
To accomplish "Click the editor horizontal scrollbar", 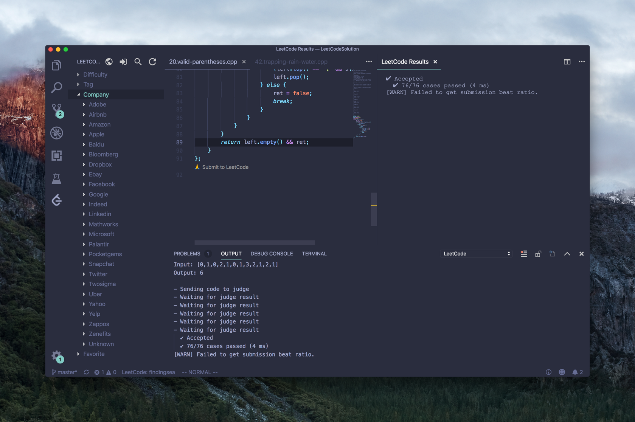I will click(255, 242).
